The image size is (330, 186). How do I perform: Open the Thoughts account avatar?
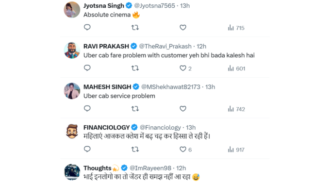pyautogui.click(x=72, y=172)
